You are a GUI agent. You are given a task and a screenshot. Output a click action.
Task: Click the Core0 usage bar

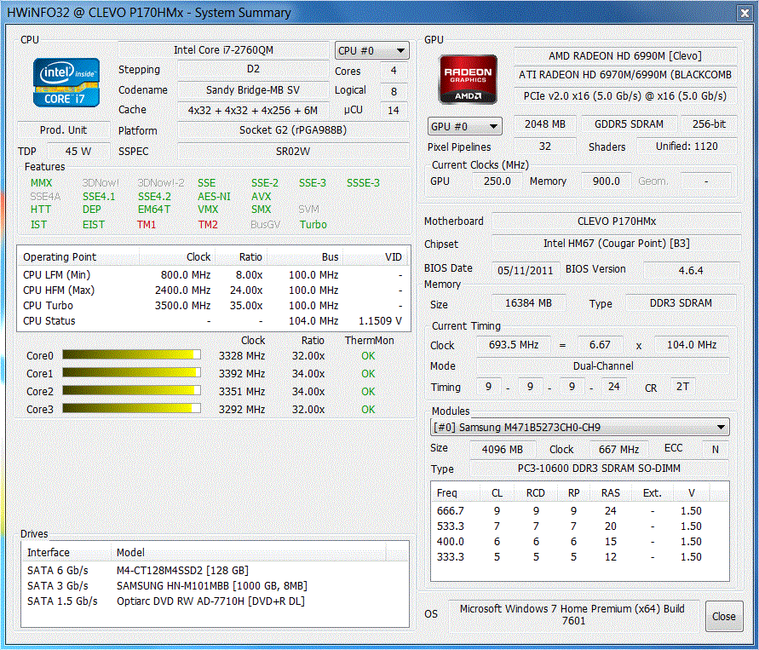tap(131, 354)
